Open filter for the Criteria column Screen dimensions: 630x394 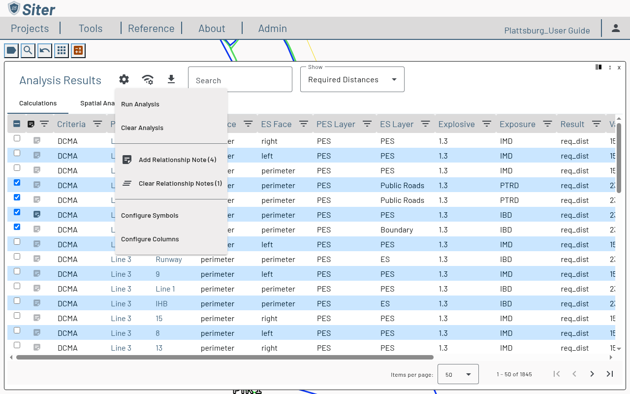pos(97,124)
